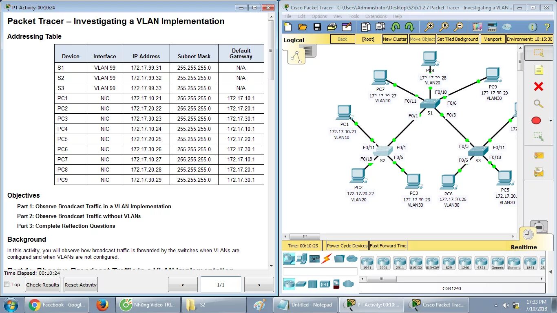Click the network information 'i' icon
557x313 pixels.
pos(533,27)
